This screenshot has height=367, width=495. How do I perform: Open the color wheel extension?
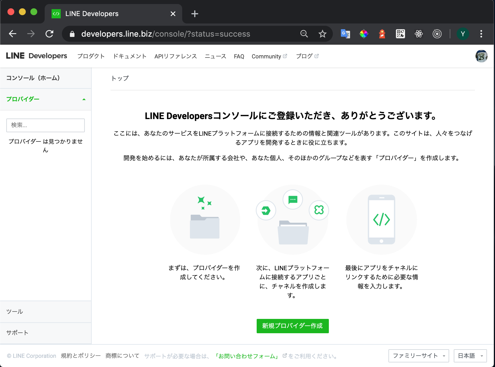click(364, 34)
